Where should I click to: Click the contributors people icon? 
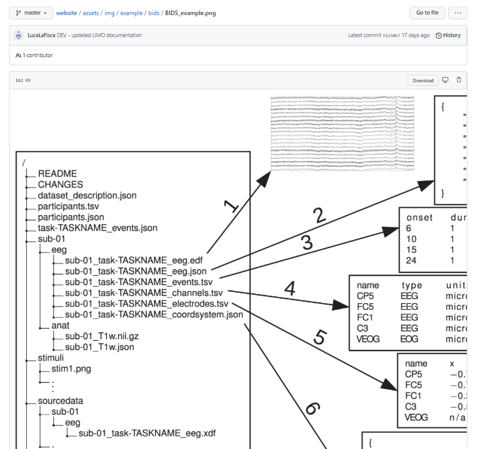click(18, 56)
